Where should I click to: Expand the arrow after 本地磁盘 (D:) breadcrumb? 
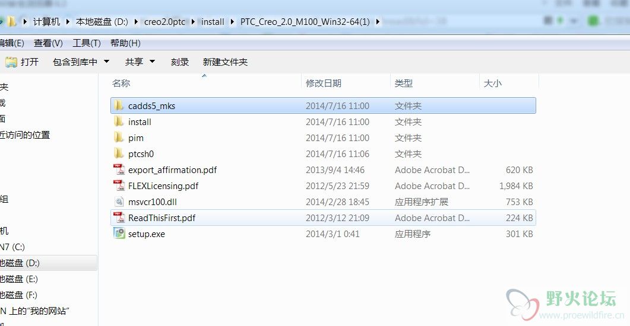(136, 22)
